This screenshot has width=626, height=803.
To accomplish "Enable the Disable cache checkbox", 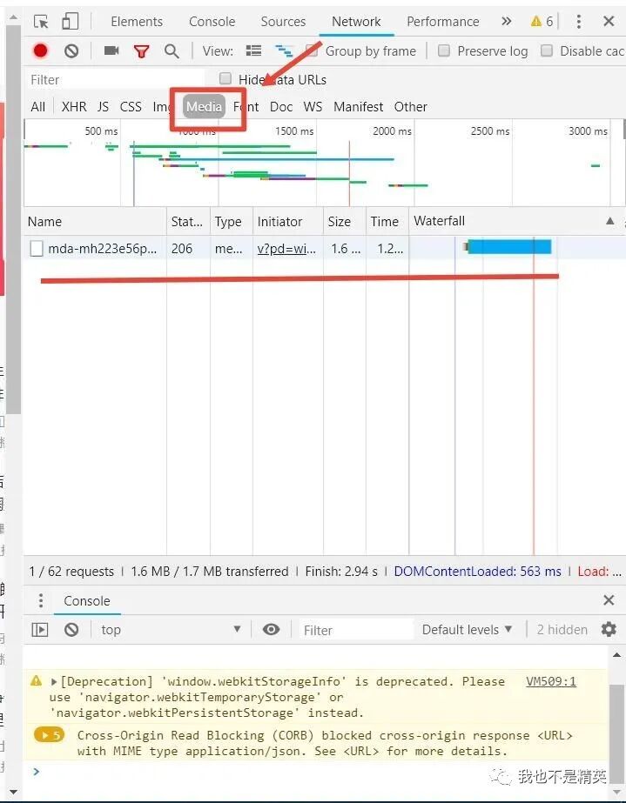I will (x=547, y=50).
